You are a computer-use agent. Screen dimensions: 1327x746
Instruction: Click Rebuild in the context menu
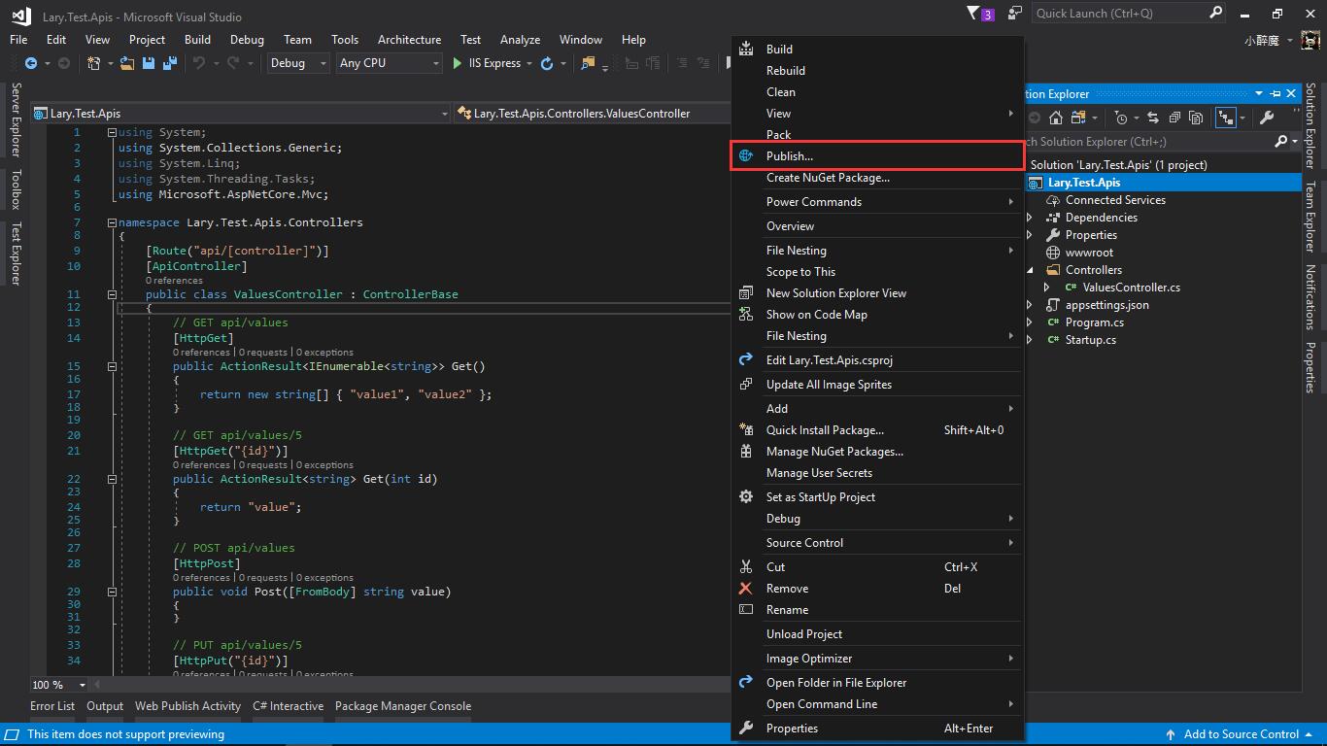point(877,71)
